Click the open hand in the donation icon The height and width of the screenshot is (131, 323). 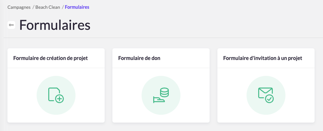click(158, 100)
